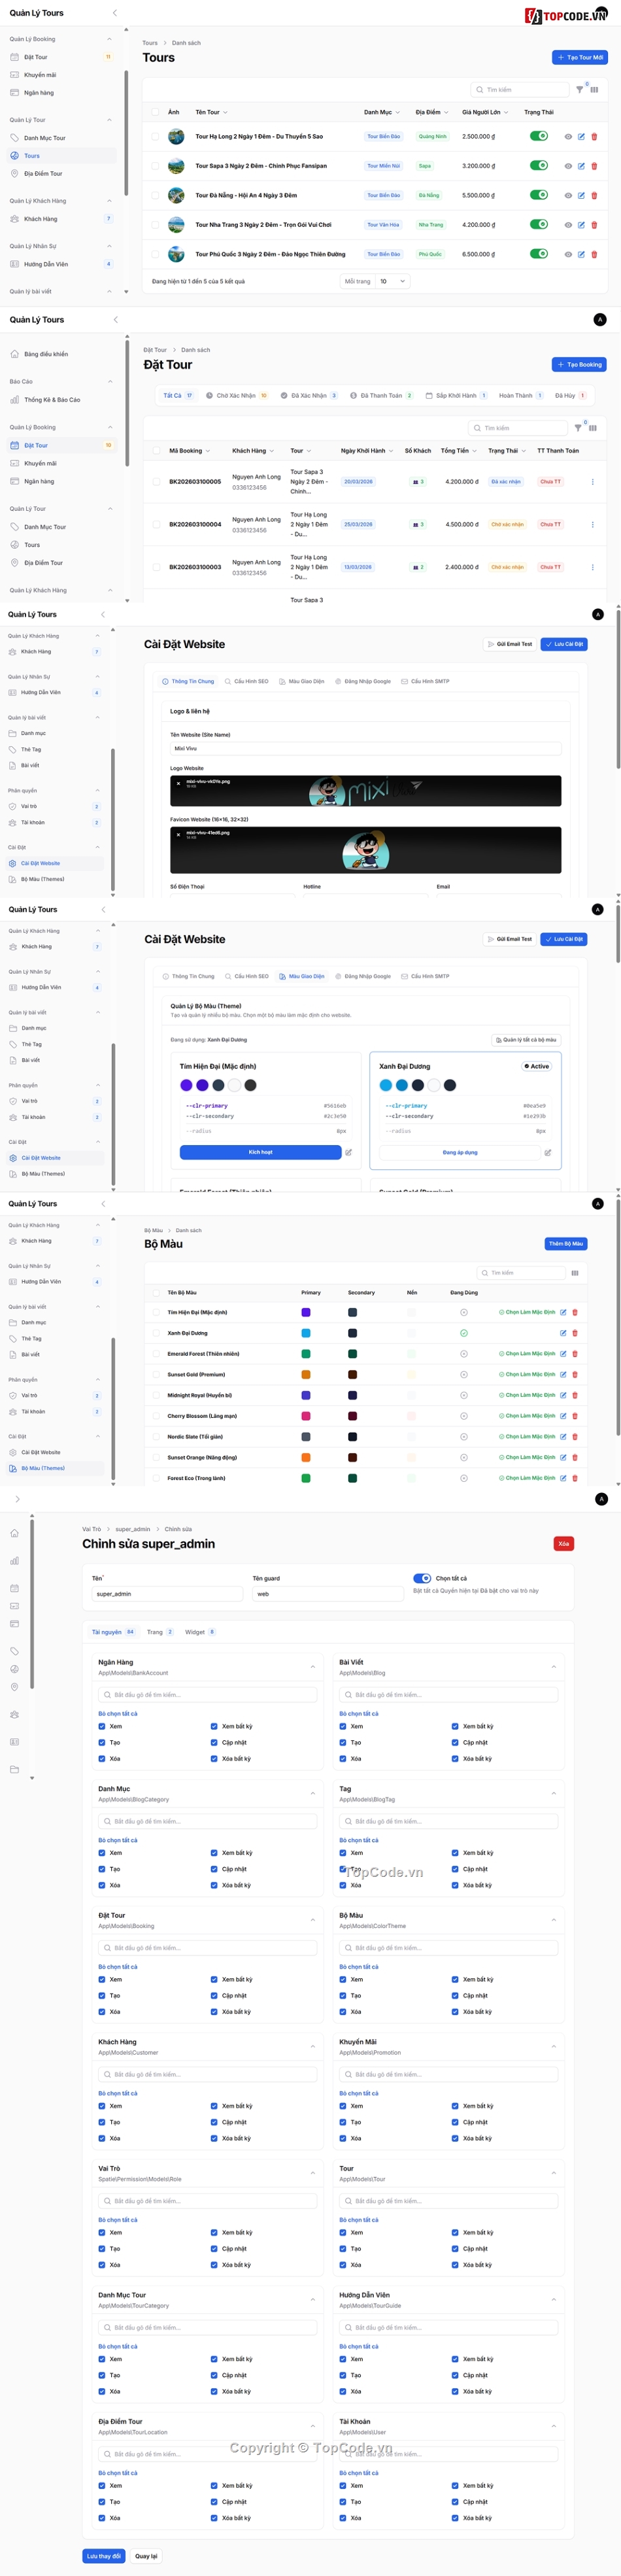621x2576 pixels.
Task: Click the Tên Website (Site Name) input field
Action: click(x=365, y=748)
